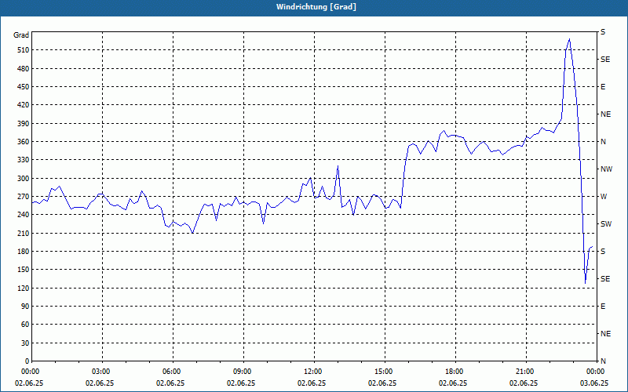Click the 210 degree axis label

24,233
